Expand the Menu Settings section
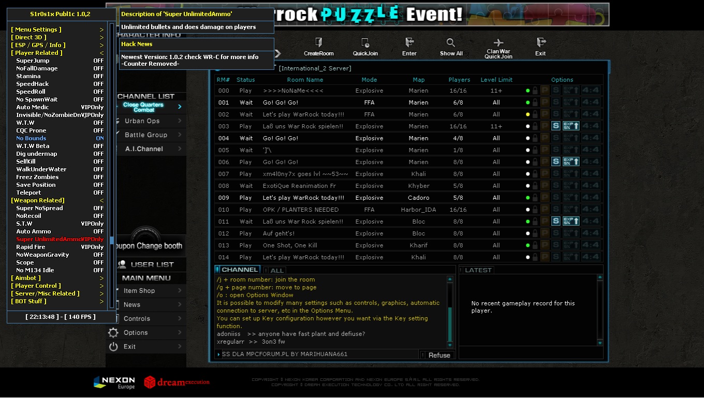Viewport: 704px width, 398px height. point(57,30)
